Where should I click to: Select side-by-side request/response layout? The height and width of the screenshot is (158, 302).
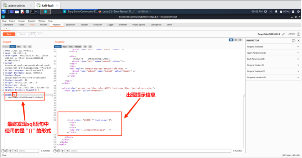pos(231,40)
